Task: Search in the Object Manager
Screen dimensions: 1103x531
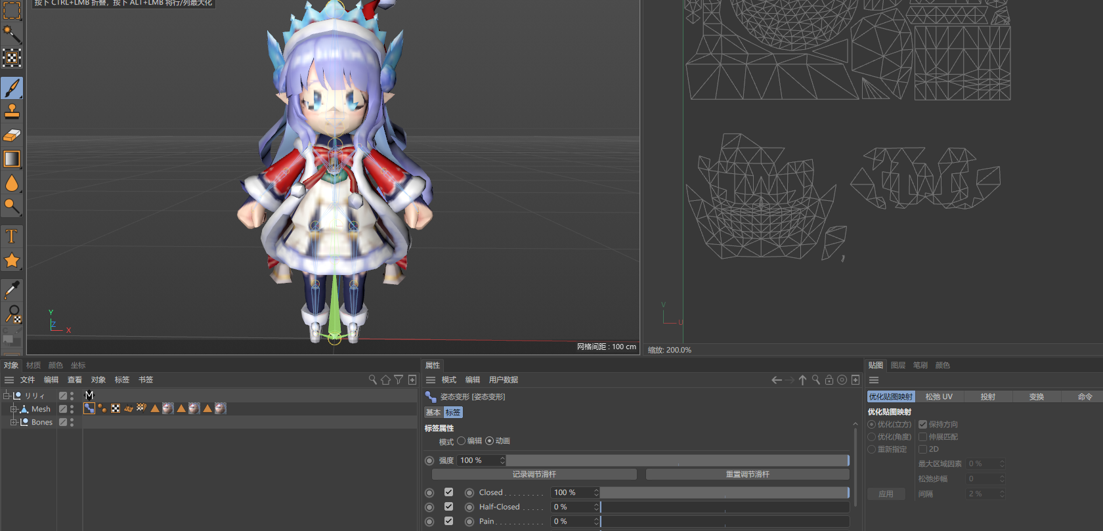Action: pos(372,379)
